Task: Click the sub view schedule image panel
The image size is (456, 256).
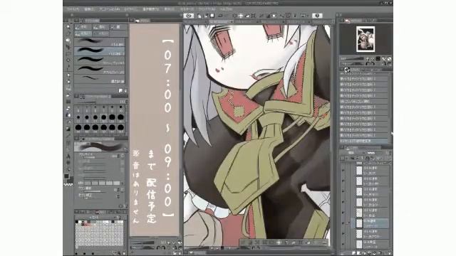Action: click(x=155, y=129)
